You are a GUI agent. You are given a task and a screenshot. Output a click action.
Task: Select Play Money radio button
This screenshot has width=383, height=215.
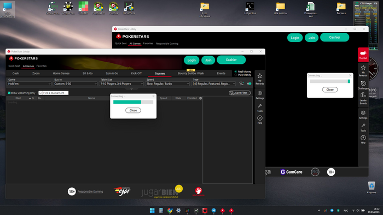[x=236, y=75]
